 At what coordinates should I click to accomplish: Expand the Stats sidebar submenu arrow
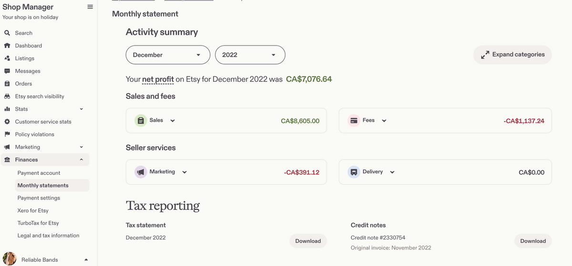coord(82,109)
